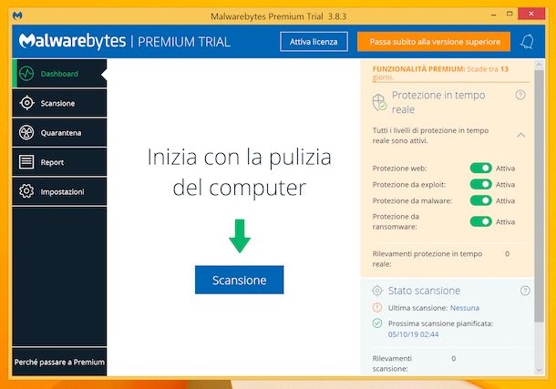Collapse the real-time protection details chevron
This screenshot has height=389, width=556.
coord(520,135)
